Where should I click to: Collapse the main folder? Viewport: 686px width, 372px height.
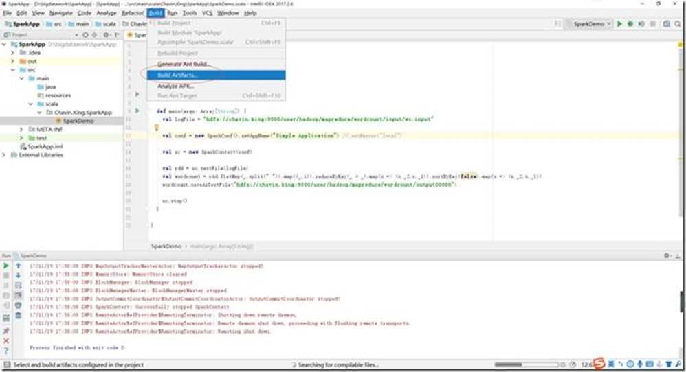tap(21, 78)
